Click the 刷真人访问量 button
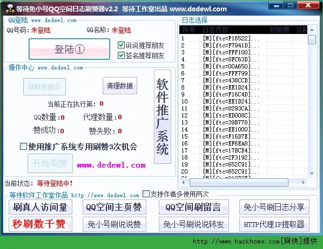 tap(41, 207)
